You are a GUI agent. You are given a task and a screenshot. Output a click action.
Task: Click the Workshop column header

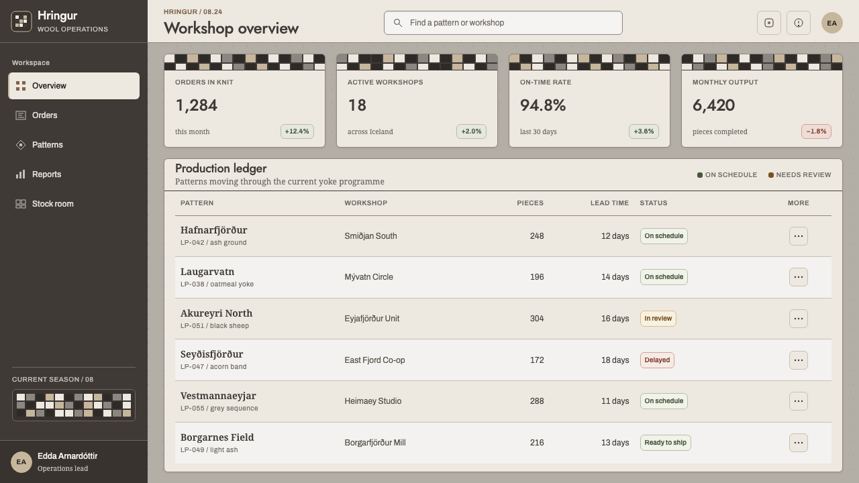coord(366,203)
